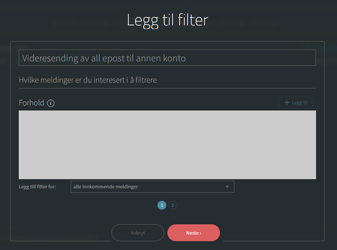Screen dimensions: 337x250
Task: Open the dropdown via its triangle arrow
Action: click(x=227, y=187)
